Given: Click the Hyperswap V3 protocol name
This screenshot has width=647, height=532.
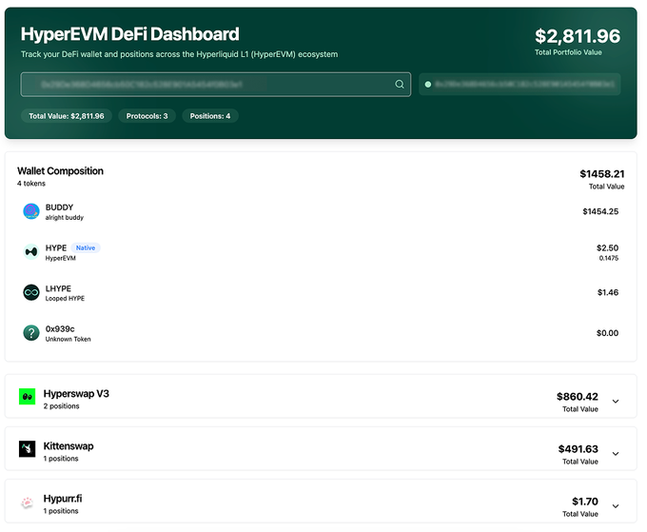Looking at the screenshot, I should 76,394.
